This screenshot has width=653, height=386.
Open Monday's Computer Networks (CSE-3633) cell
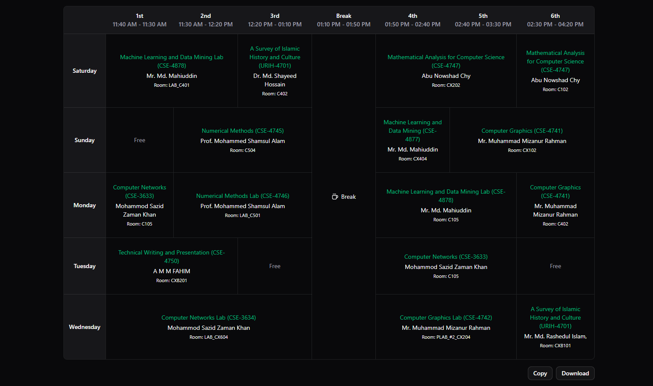click(140, 205)
